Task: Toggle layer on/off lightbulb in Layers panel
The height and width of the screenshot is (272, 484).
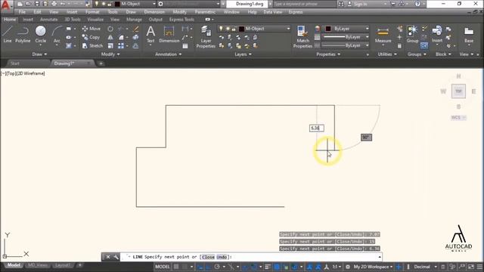Action: (221, 29)
